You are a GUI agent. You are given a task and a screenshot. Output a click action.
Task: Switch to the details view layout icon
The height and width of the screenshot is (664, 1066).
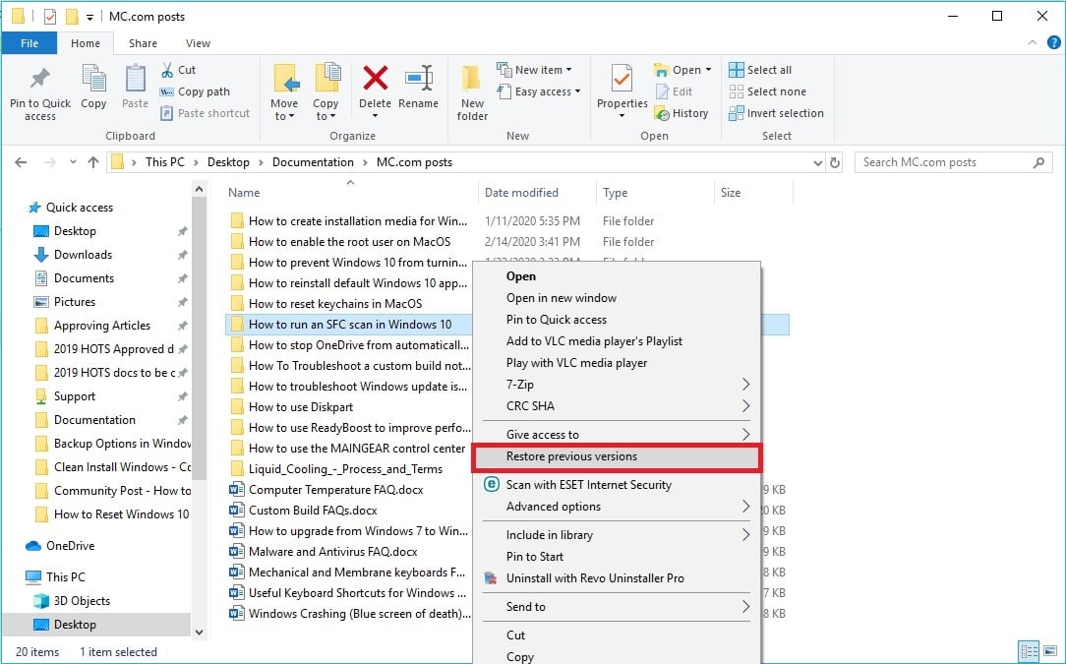point(1030,651)
